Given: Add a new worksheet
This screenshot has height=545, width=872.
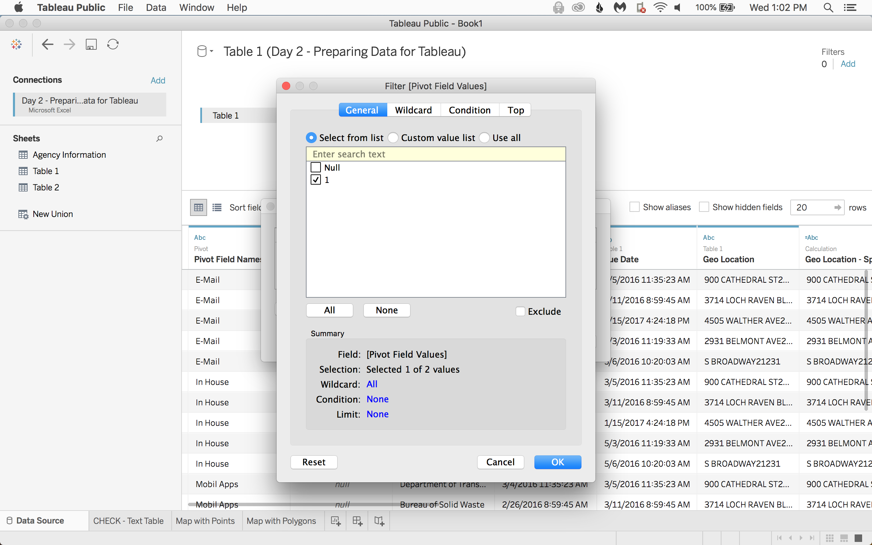Looking at the screenshot, I should tap(336, 521).
